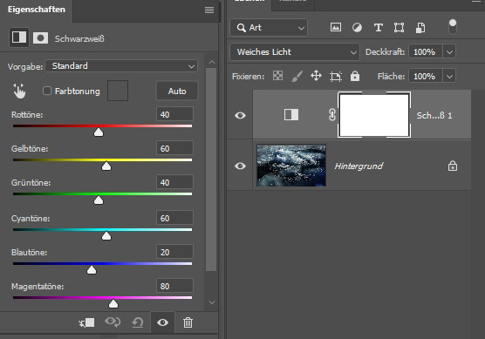The width and height of the screenshot is (485, 339).
Task: Enable the Farbtonung checkbox
Action: [x=47, y=91]
